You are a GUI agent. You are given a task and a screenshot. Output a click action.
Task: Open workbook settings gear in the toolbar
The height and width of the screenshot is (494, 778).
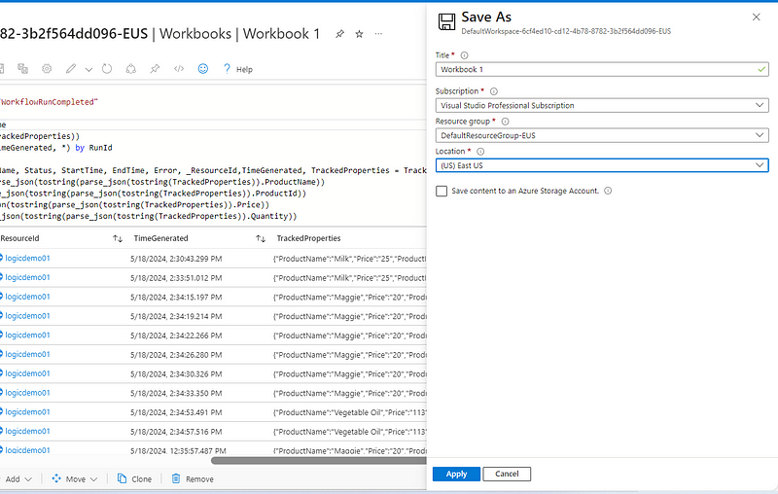pos(47,68)
